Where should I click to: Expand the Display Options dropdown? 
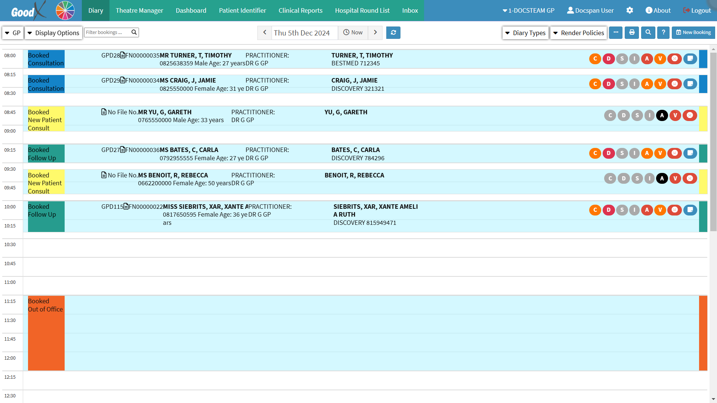(x=53, y=33)
